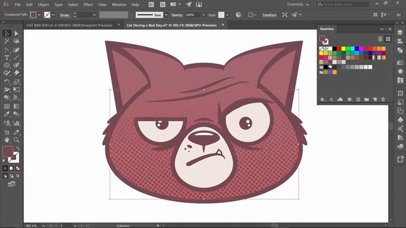Select the Eraser tool
This screenshot has height=228, width=406.
coord(16,73)
